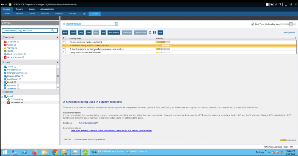
Task: Launch PowerShell from taskbar
Action: [24, 152]
